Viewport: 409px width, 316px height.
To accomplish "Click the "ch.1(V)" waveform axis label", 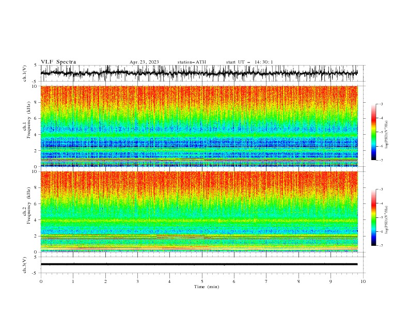I will coord(25,73).
